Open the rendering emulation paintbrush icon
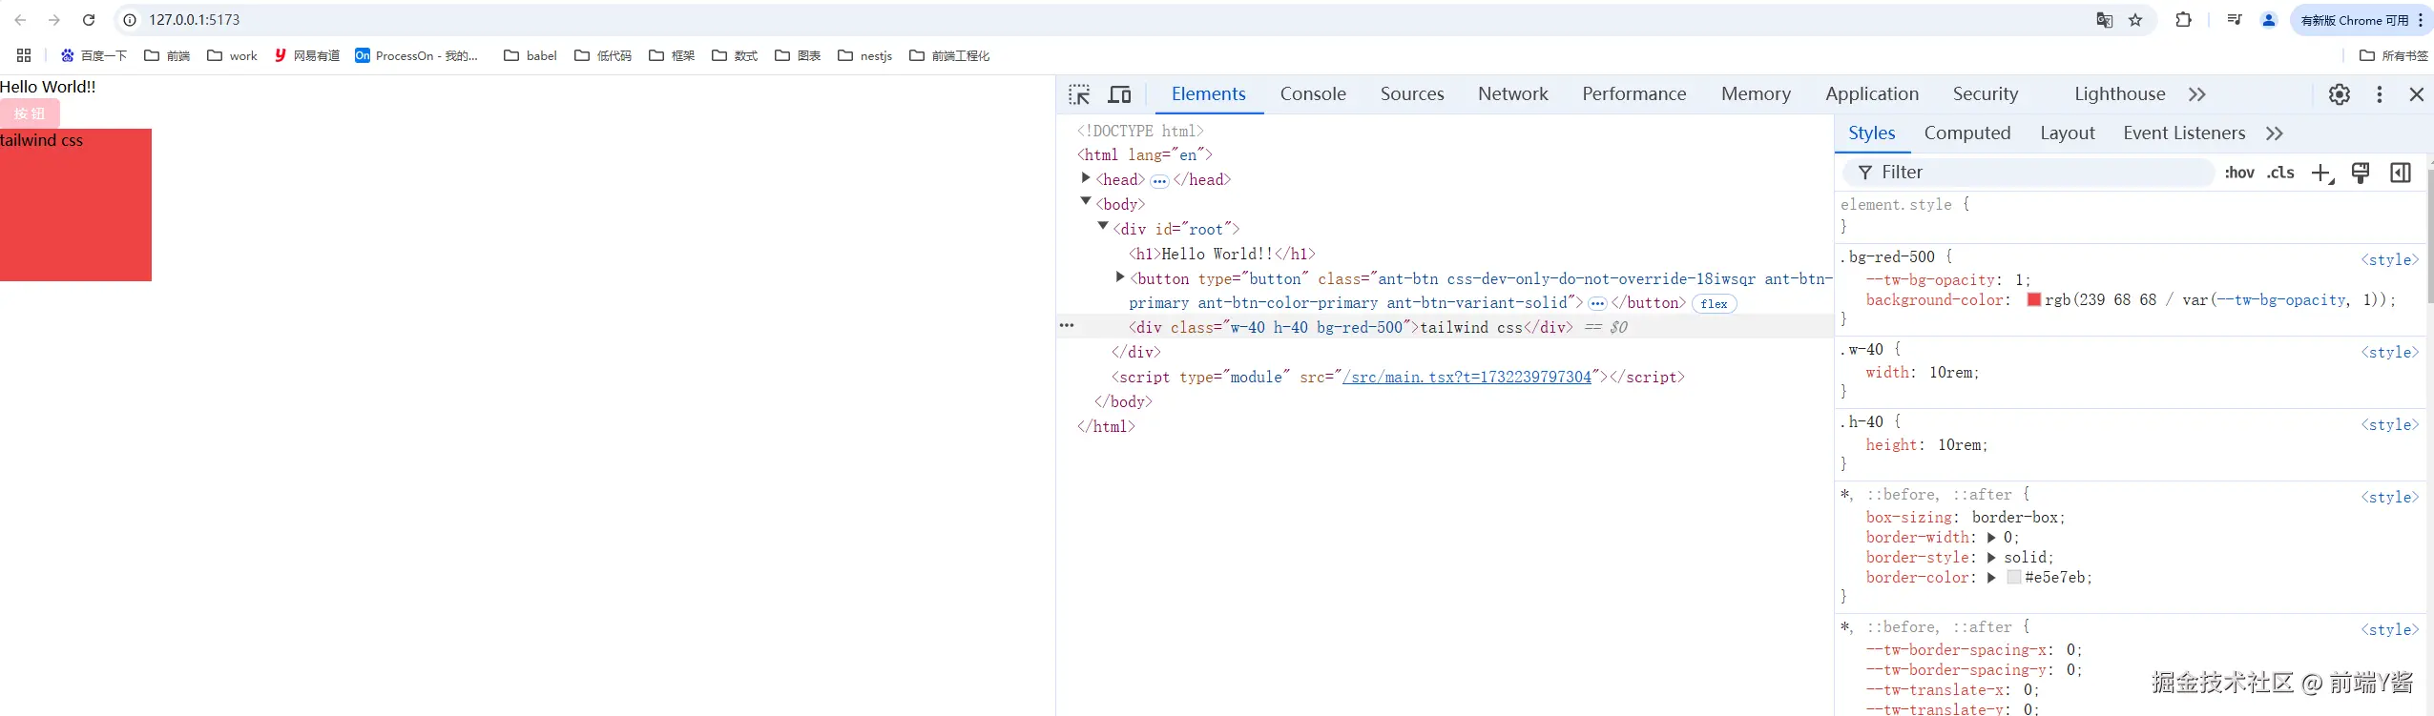Viewport: 2434px width, 716px height. tap(2360, 173)
